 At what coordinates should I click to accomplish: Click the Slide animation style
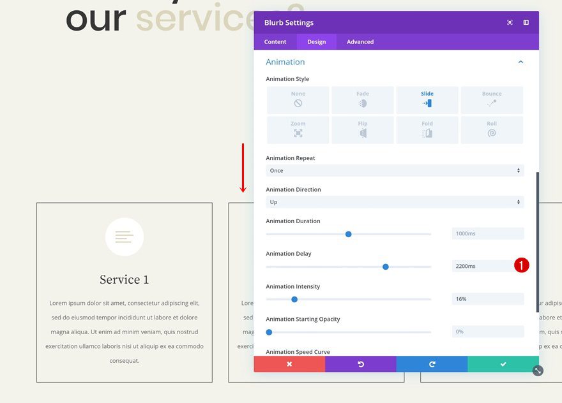pos(427,100)
